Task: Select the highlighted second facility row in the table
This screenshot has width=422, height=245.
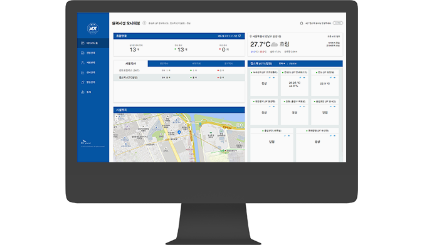Action: [x=179, y=78]
